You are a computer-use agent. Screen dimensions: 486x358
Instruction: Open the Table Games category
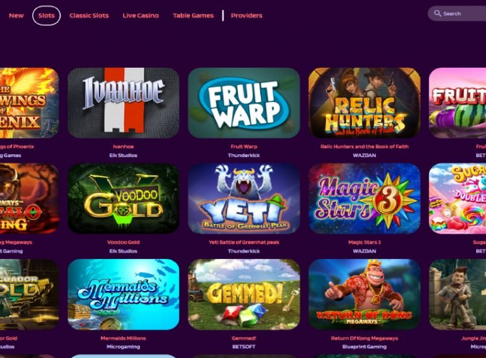pyautogui.click(x=193, y=16)
